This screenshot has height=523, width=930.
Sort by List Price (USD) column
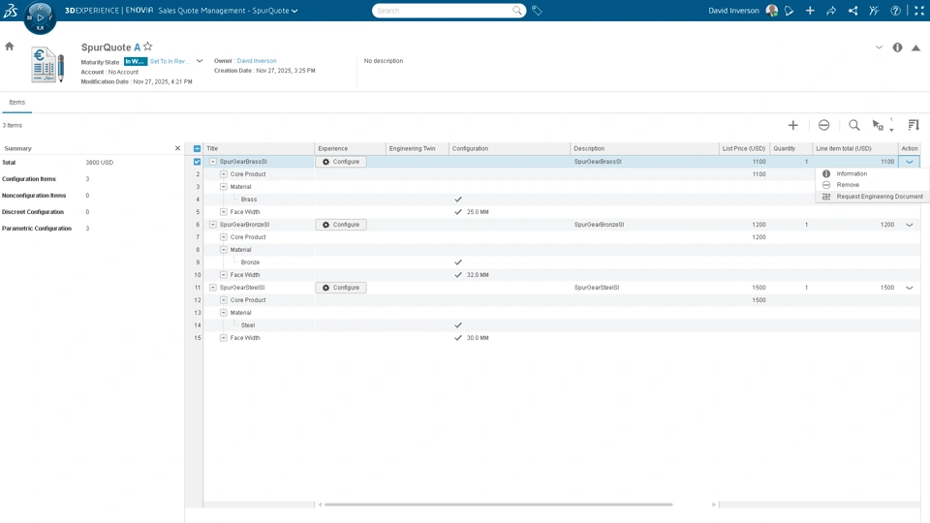pos(744,148)
